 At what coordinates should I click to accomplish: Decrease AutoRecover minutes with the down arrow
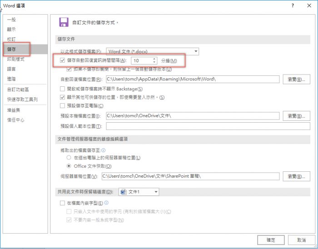coord(154,62)
